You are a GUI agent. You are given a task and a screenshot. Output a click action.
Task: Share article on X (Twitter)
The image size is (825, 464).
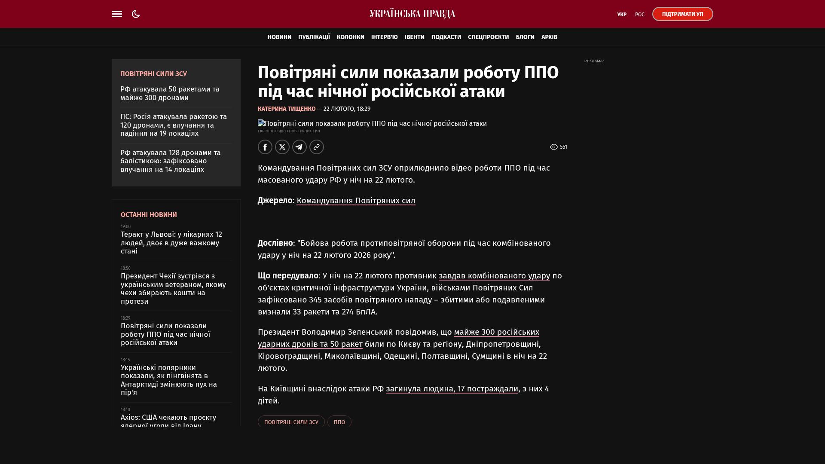pos(282,147)
